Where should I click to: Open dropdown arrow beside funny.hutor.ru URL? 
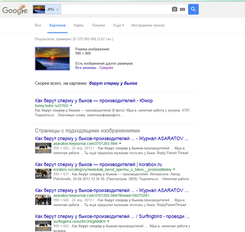[71, 106]
